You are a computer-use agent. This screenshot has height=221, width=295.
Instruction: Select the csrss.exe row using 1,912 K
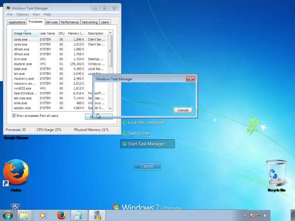tap(60, 44)
